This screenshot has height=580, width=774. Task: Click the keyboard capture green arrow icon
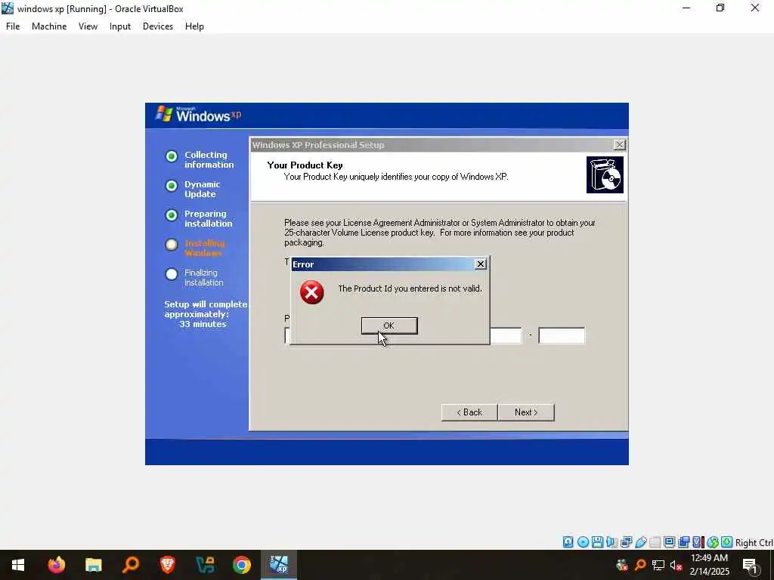point(726,542)
